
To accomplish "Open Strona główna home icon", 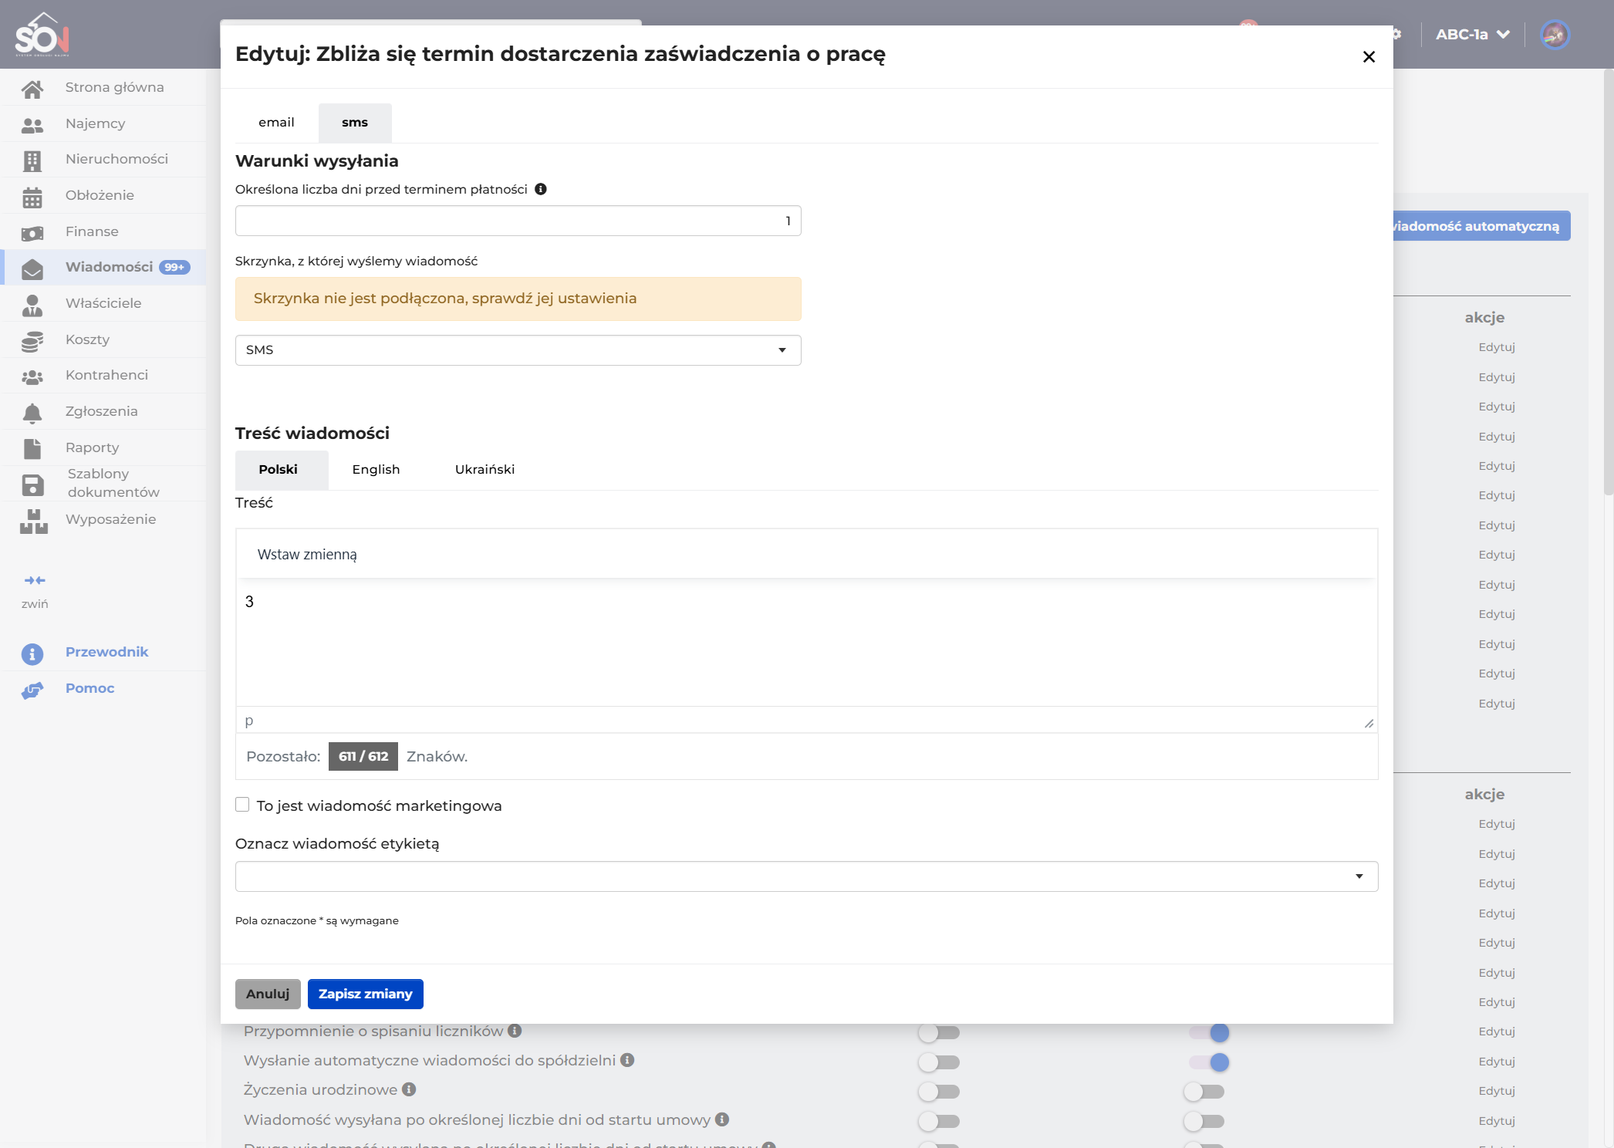I will pyautogui.click(x=32, y=89).
